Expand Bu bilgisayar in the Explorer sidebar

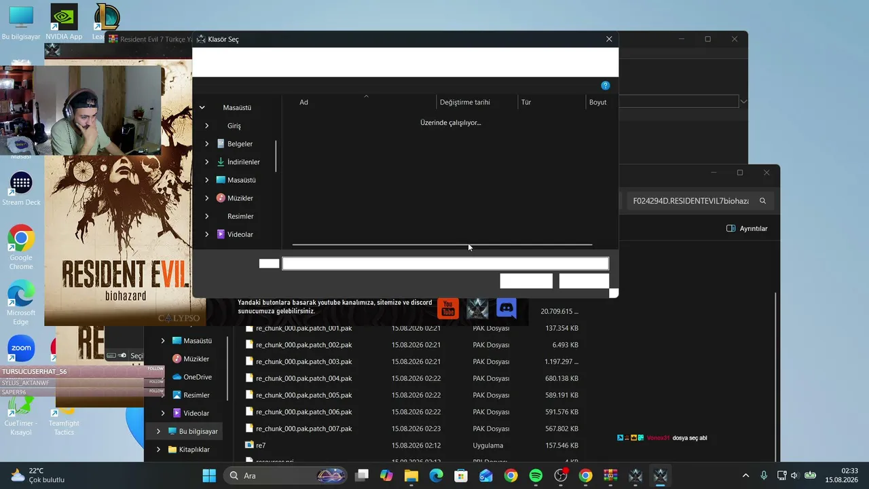pyautogui.click(x=158, y=431)
